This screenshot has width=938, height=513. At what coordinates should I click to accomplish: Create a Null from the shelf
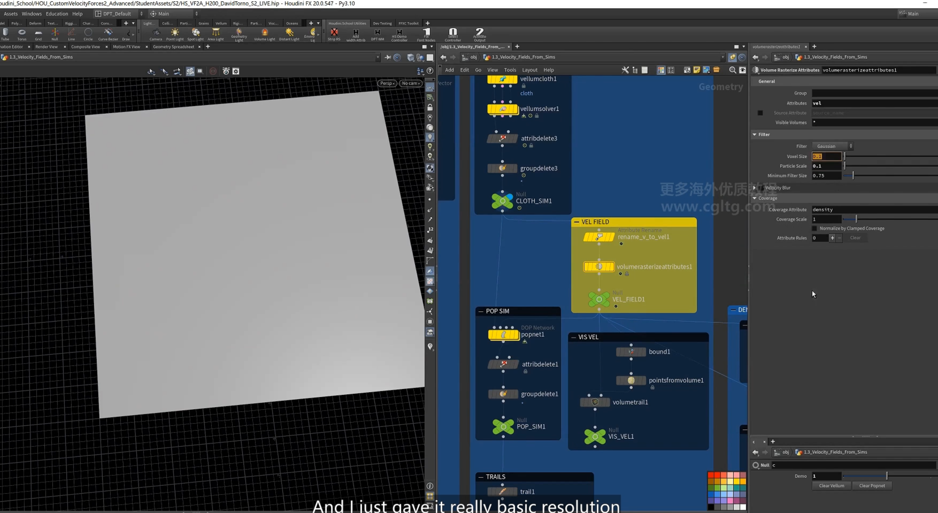click(55, 34)
